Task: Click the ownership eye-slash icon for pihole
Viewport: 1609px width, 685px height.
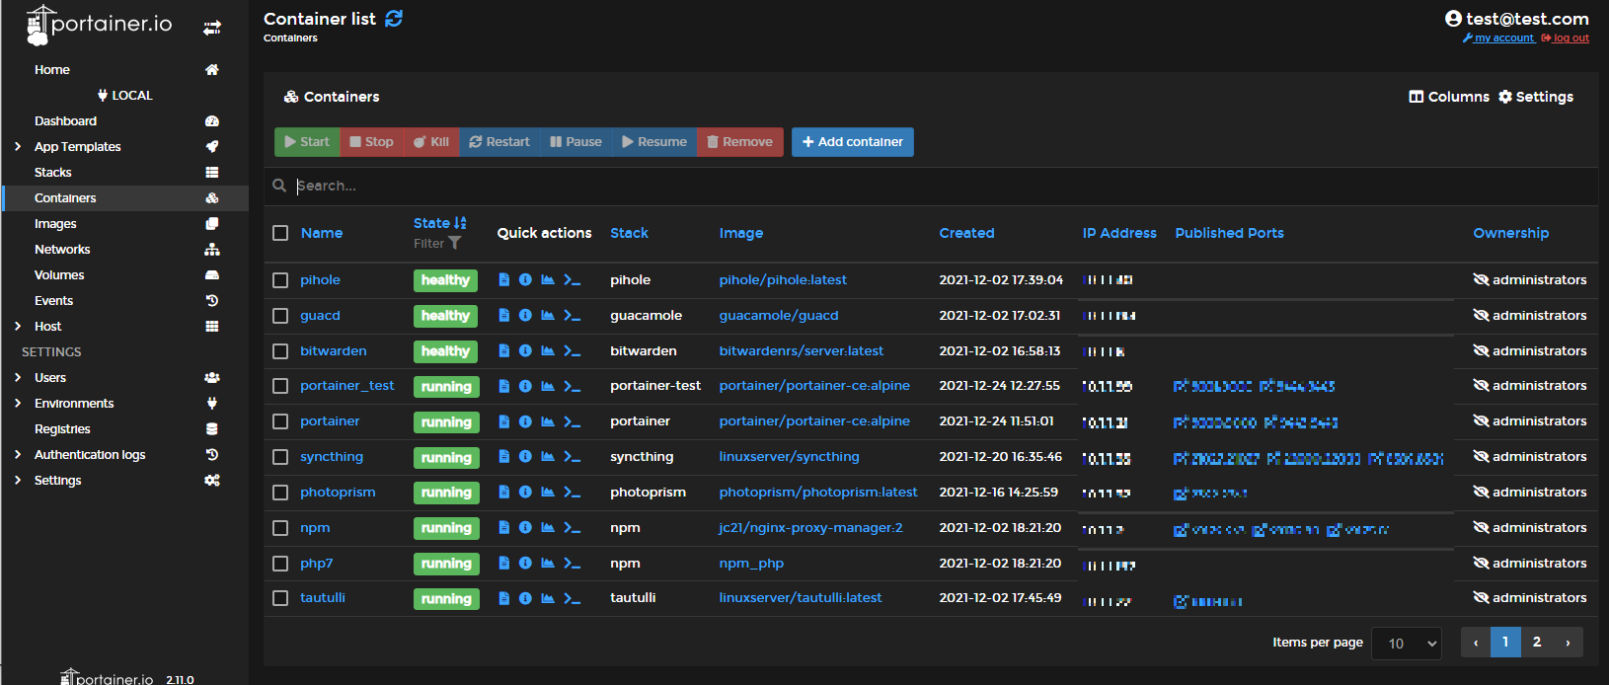Action: tap(1481, 280)
